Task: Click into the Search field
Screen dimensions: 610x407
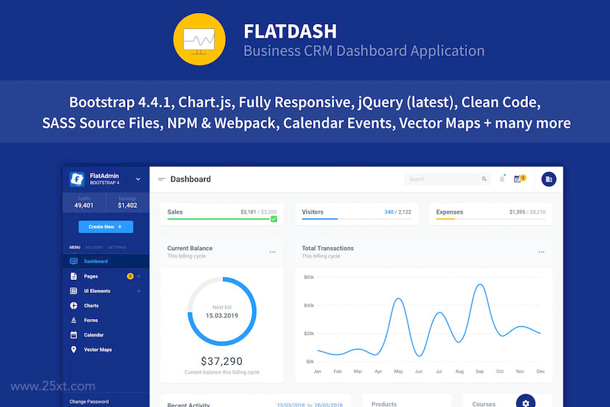Action: (x=447, y=180)
